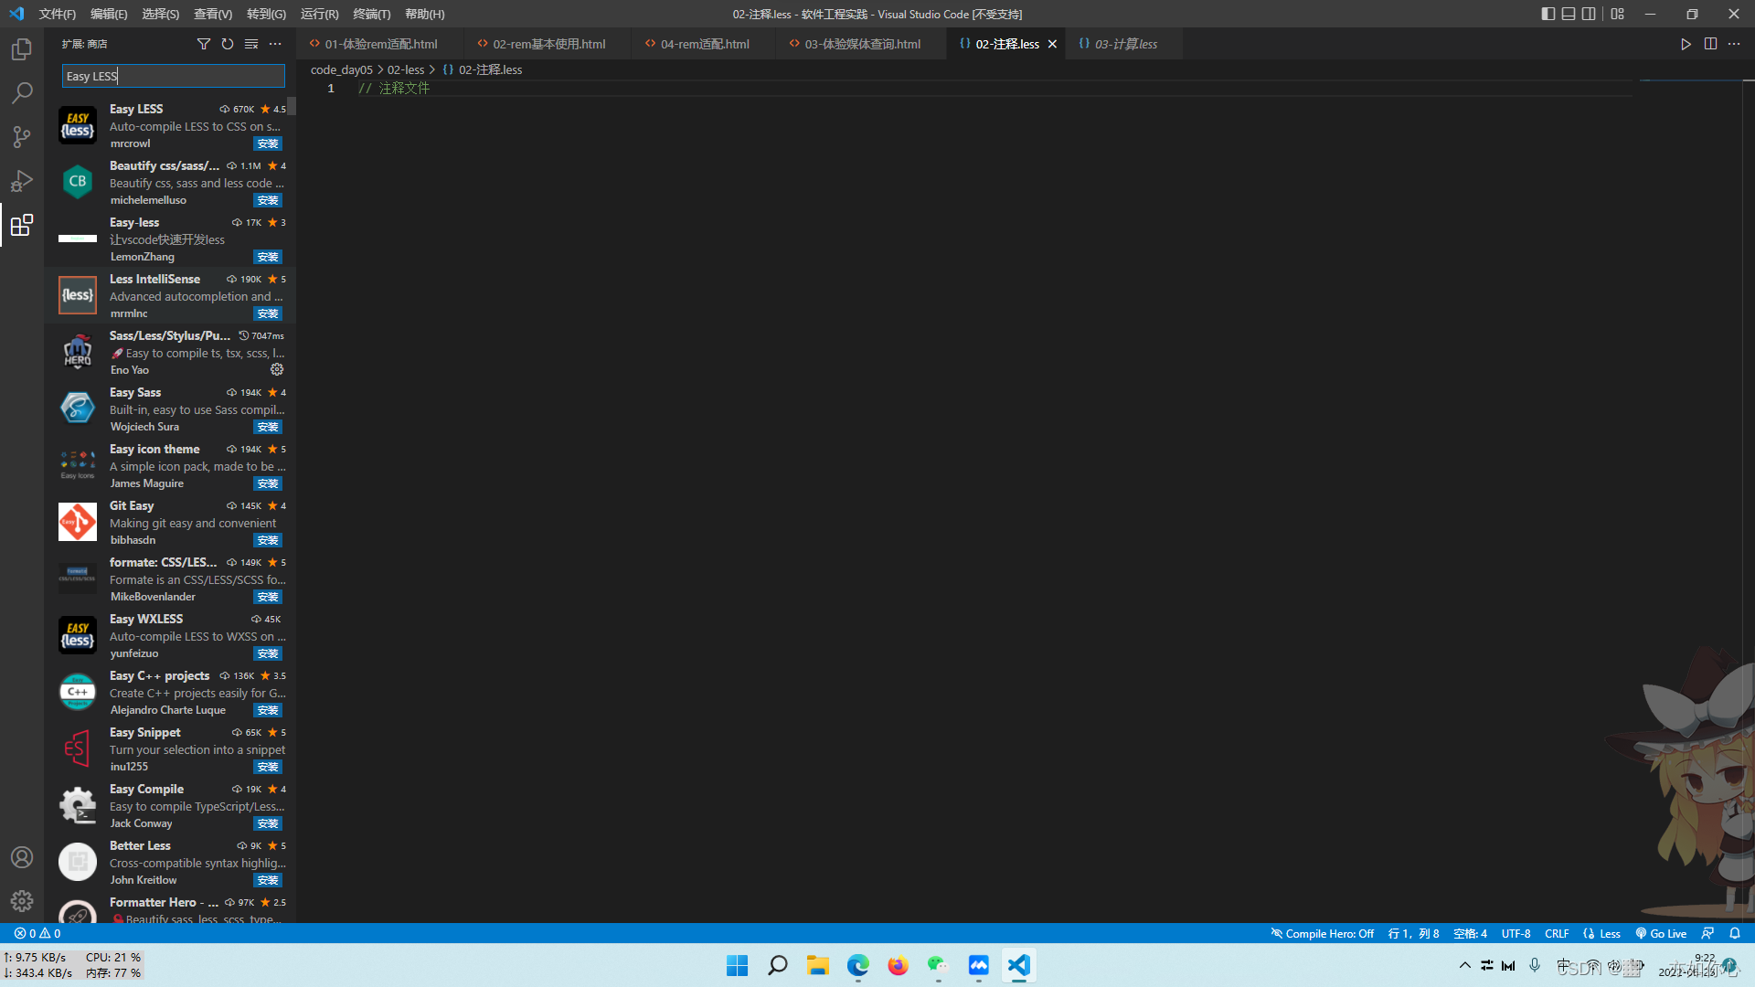This screenshot has height=987, width=1755.
Task: Open the Source Control view
Action: 22,137
